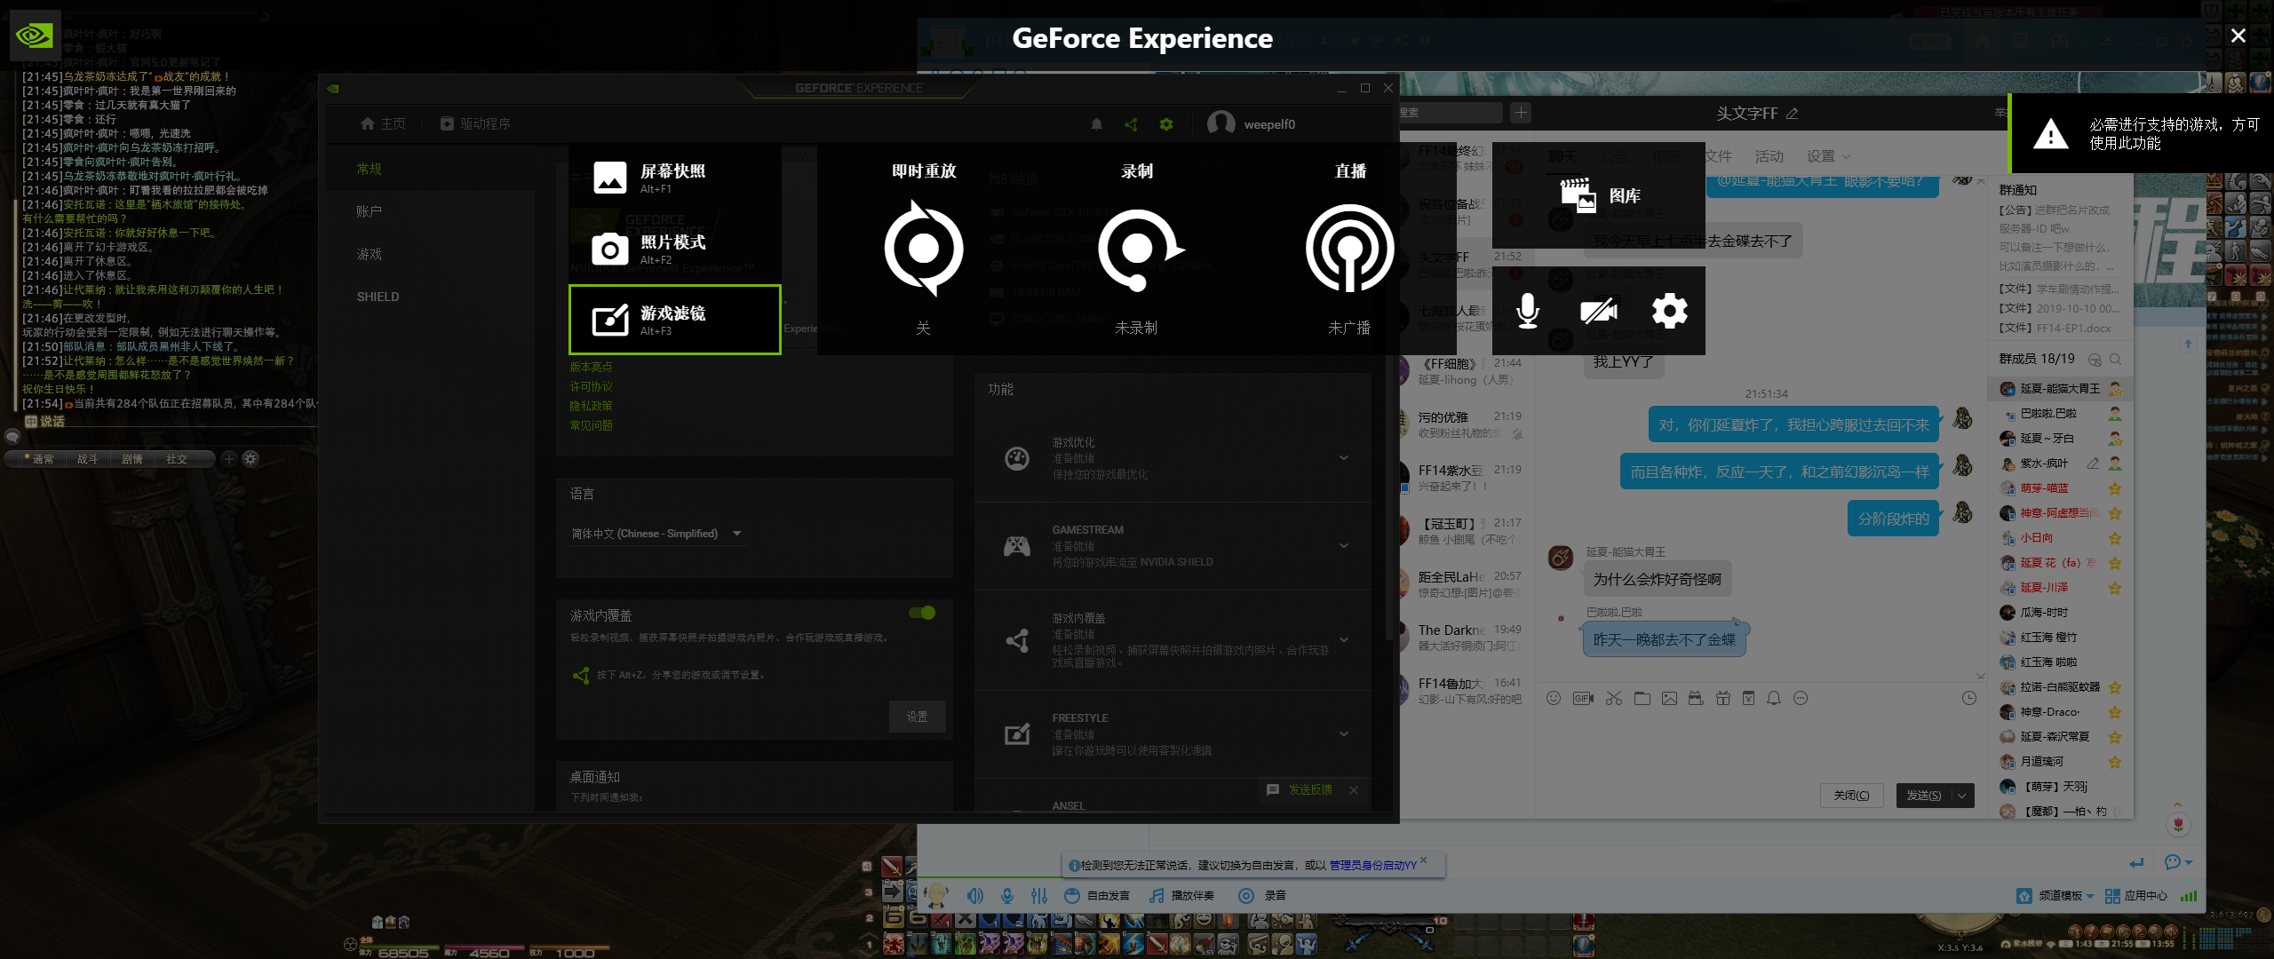The width and height of the screenshot is (2274, 959).
Task: Toggle the overlay camera-off icon
Action: coord(1599,311)
